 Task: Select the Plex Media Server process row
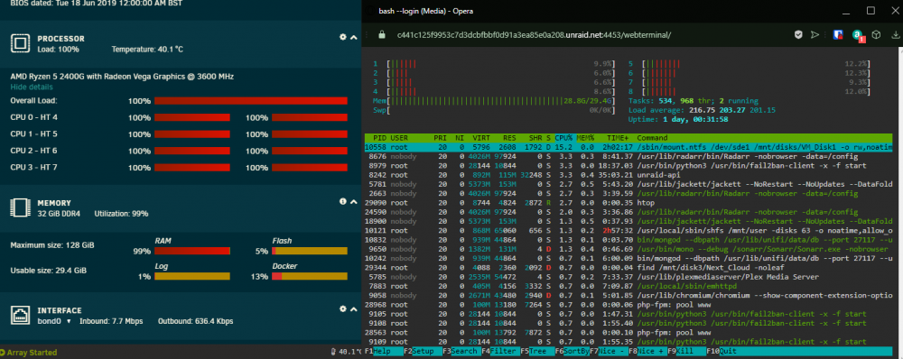(628, 277)
